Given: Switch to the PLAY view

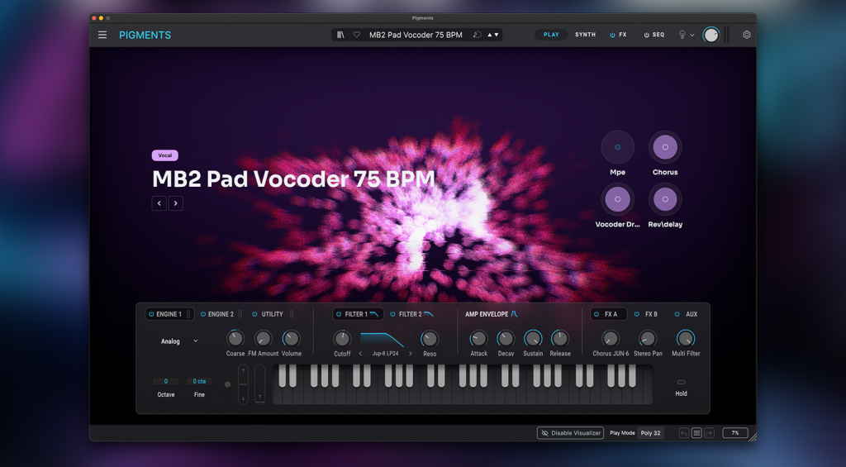Looking at the screenshot, I should [551, 35].
